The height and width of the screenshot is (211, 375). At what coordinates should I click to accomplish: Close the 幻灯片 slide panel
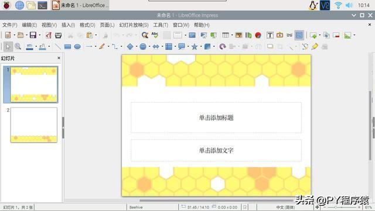59,58
